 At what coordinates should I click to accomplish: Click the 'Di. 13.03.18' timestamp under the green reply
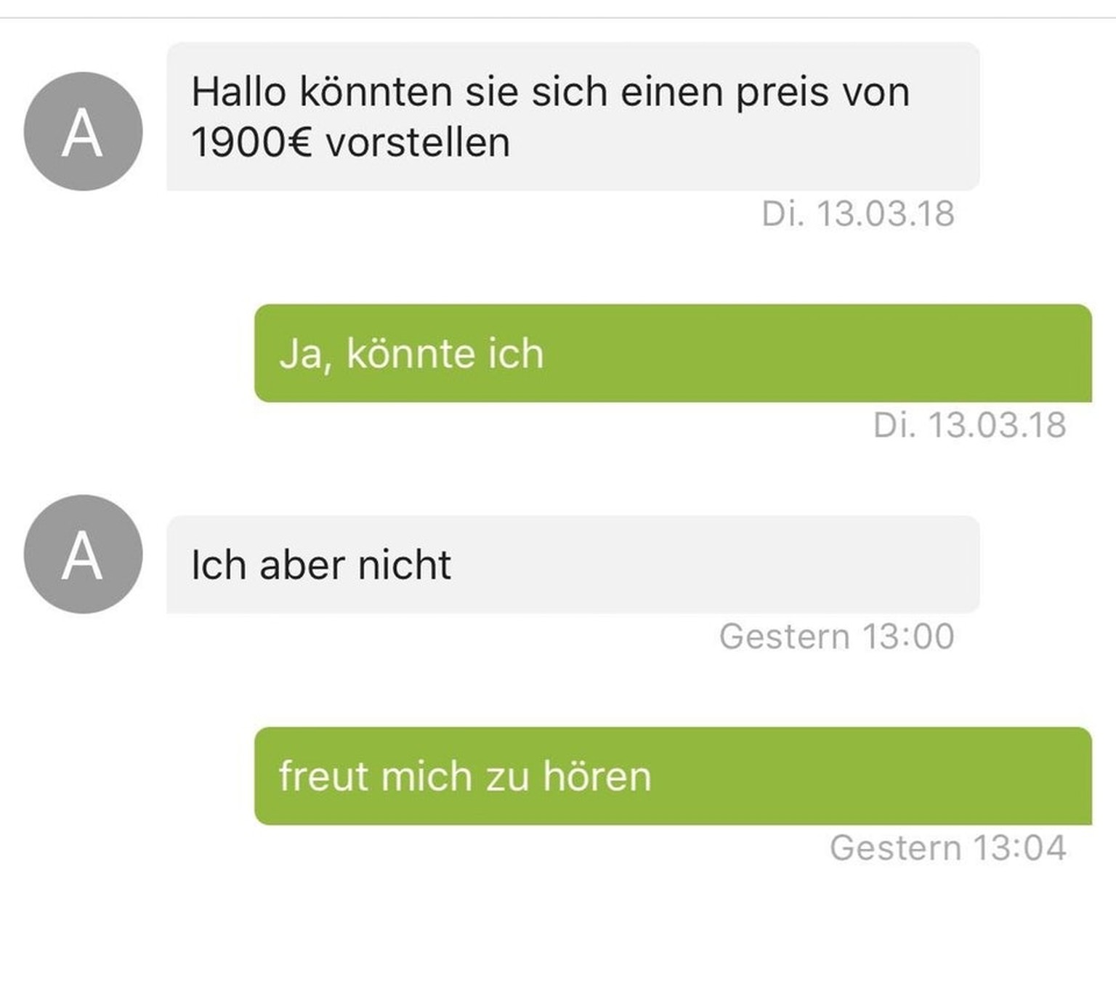click(x=970, y=425)
